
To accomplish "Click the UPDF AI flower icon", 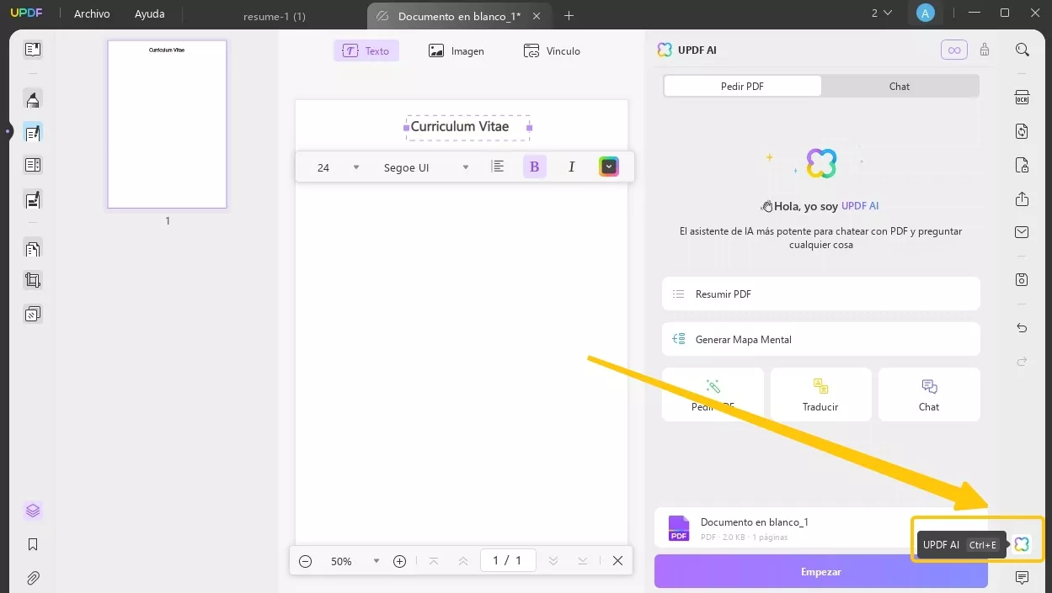I will click(x=1022, y=544).
